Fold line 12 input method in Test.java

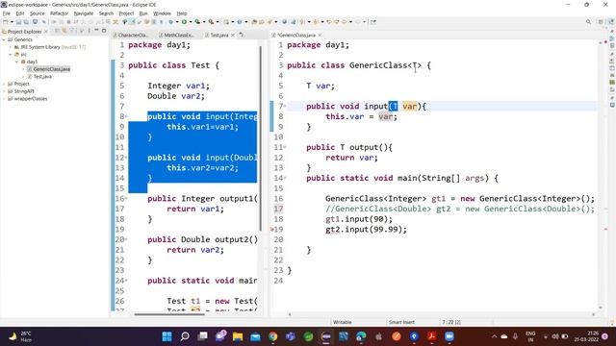pos(126,158)
